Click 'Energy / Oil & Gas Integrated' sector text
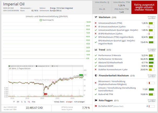This screenshot has height=113, width=158. (61, 8)
